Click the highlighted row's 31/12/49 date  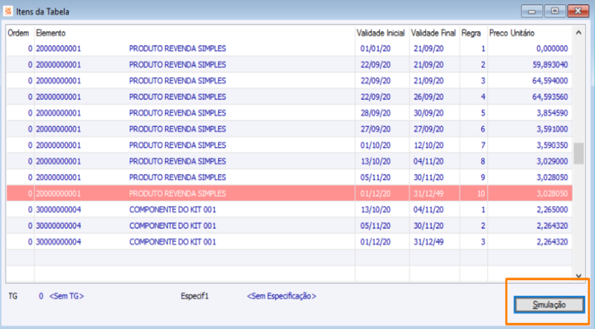click(x=428, y=194)
